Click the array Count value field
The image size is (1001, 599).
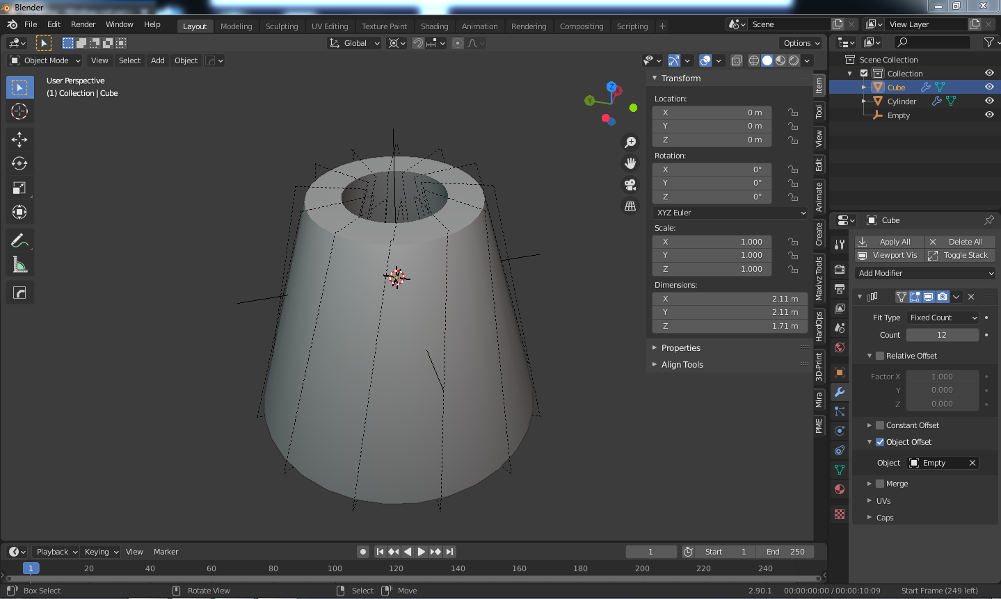click(x=943, y=335)
